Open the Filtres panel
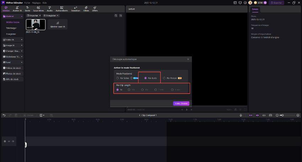 pyautogui.click(x=86, y=9)
